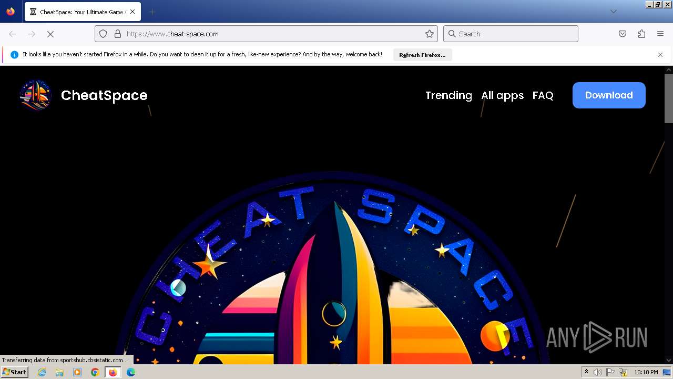
Task: Open a new tab with plus button
Action: [x=152, y=12]
